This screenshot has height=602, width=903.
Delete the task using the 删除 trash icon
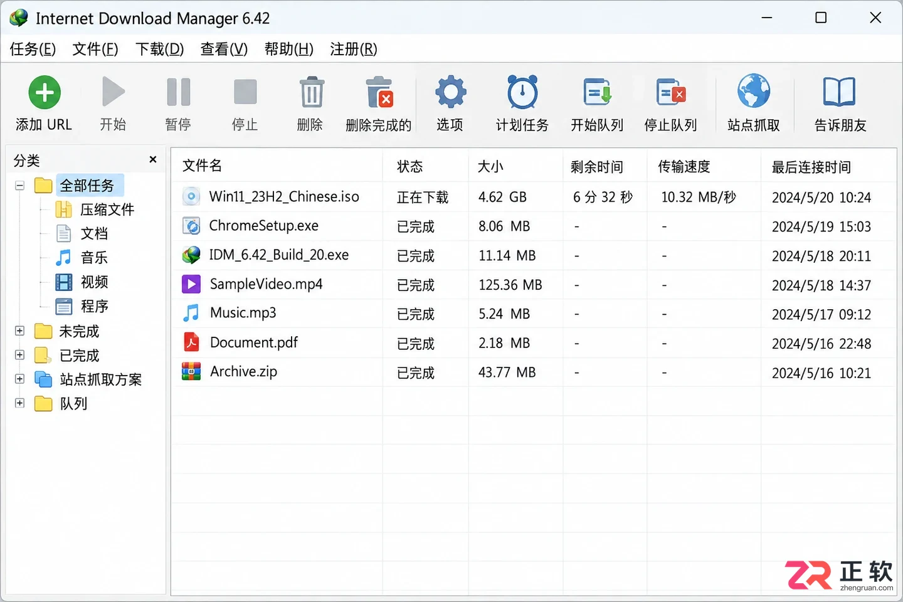(312, 92)
